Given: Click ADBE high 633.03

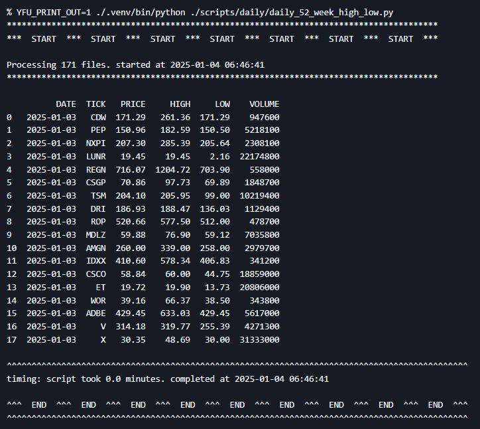Looking at the screenshot, I should pos(175,313).
